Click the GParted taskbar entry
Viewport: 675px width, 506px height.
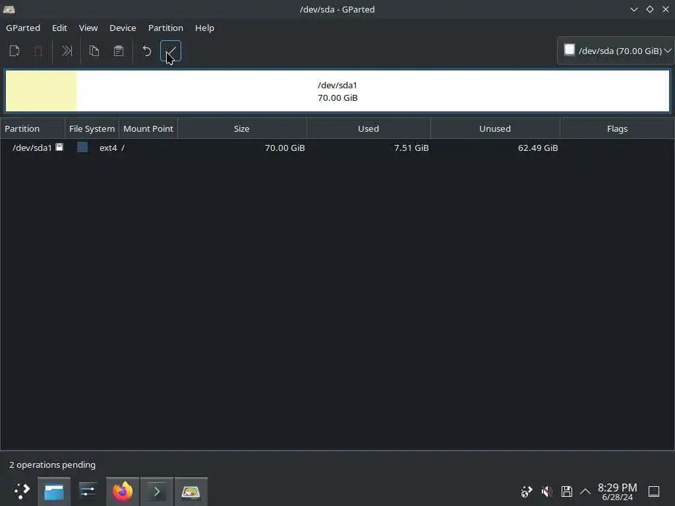coord(191,492)
